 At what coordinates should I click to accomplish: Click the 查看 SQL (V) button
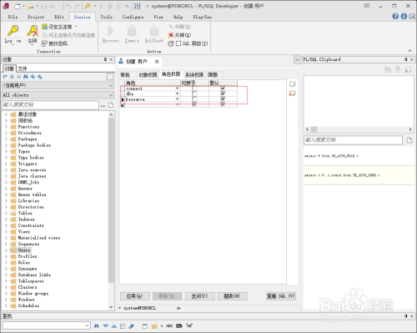(281, 296)
